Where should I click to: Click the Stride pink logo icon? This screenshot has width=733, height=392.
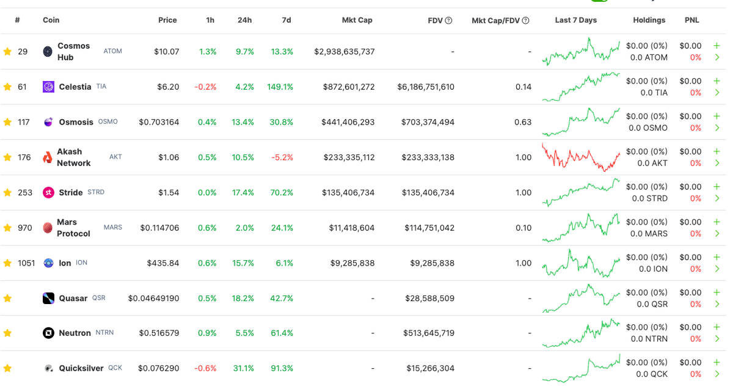pyautogui.click(x=48, y=193)
